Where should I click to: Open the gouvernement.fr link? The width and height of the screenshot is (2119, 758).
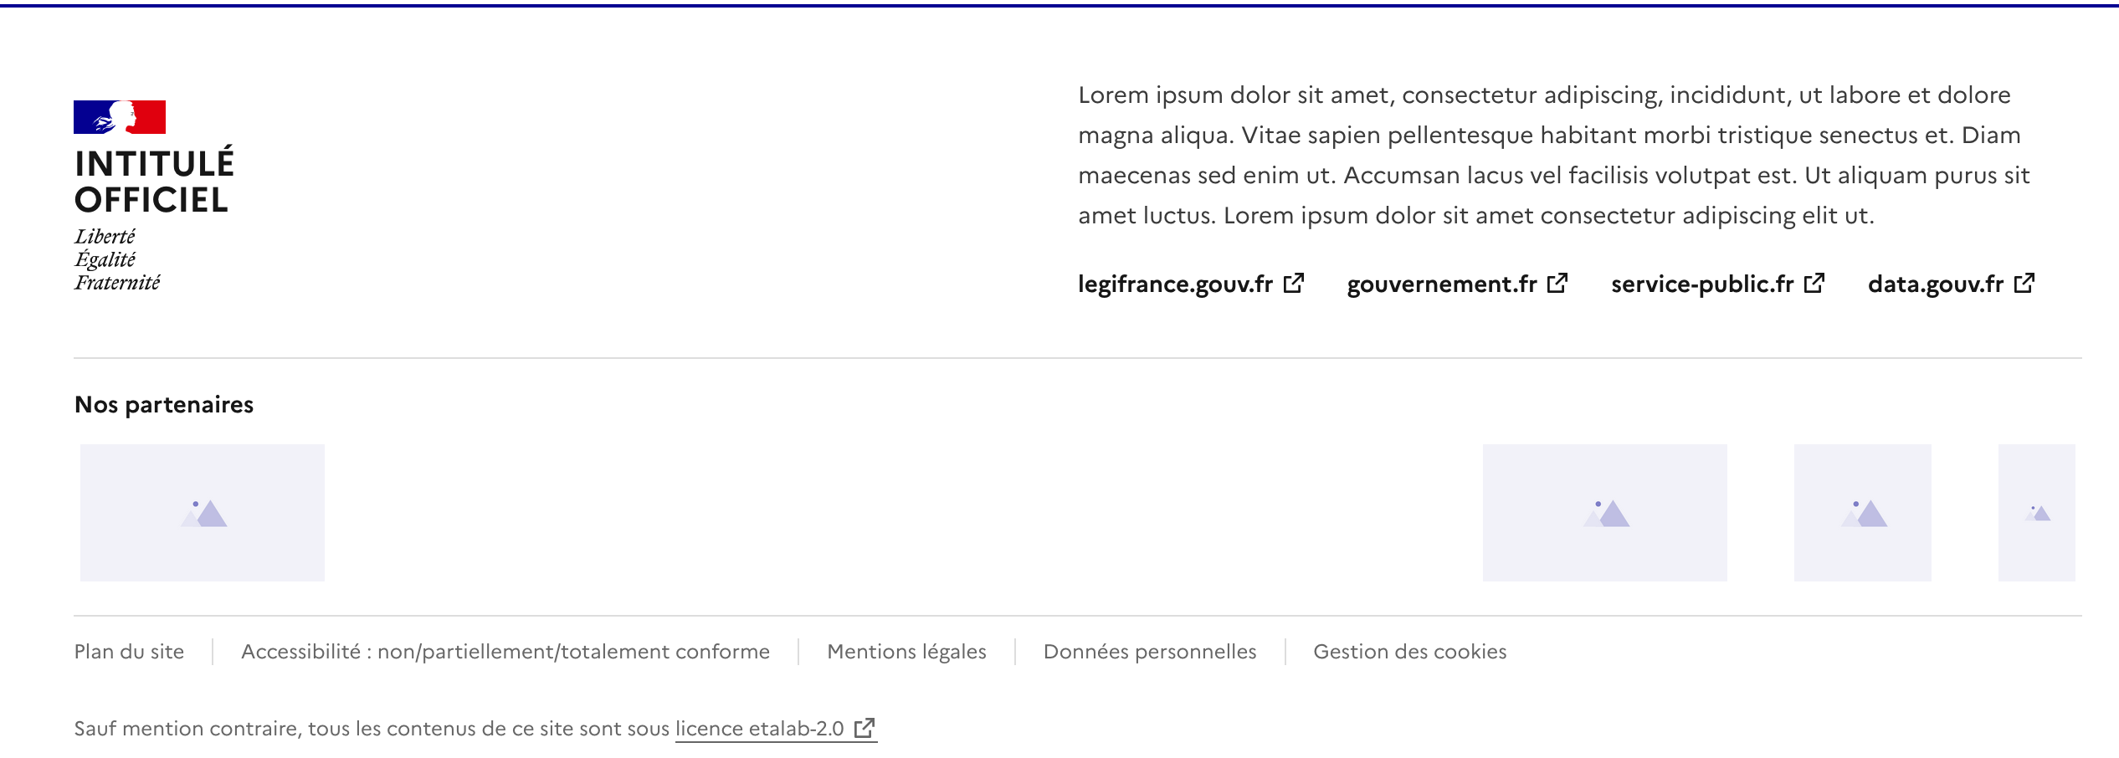[x=1457, y=284]
